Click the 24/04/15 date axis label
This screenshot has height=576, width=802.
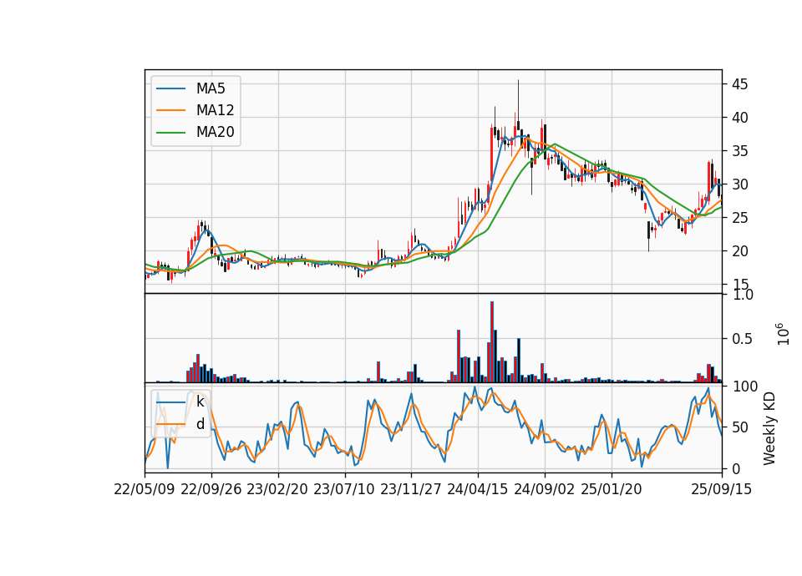(x=478, y=489)
